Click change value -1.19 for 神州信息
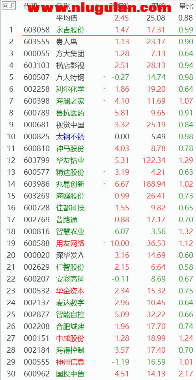196x380 pixels. [x=121, y=362]
